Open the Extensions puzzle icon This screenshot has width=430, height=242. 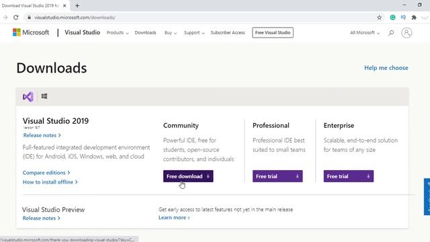click(x=414, y=17)
